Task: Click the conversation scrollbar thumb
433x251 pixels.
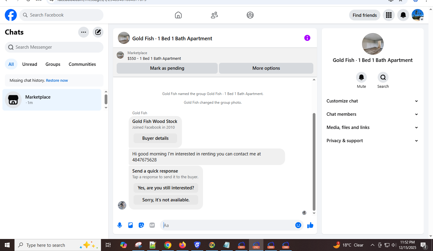Action: tap(314, 162)
